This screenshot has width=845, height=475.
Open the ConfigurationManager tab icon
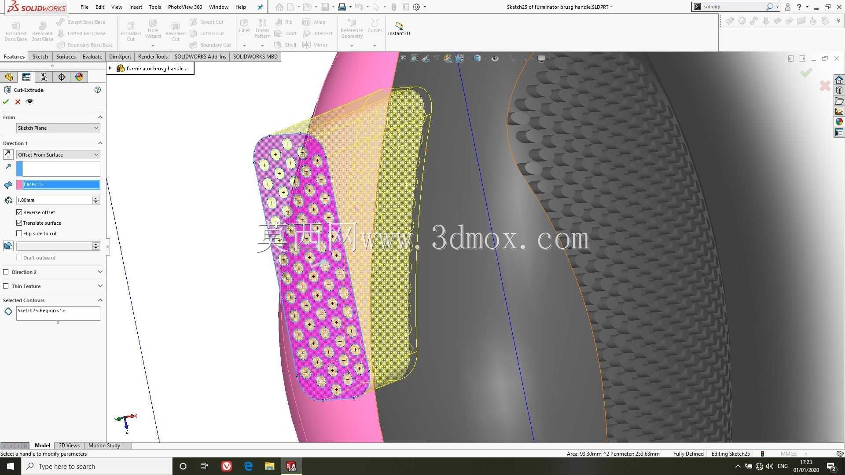[44, 77]
